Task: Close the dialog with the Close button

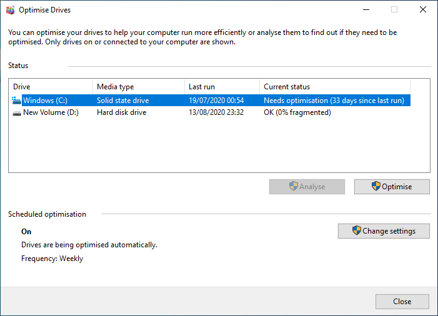Action: [x=402, y=302]
